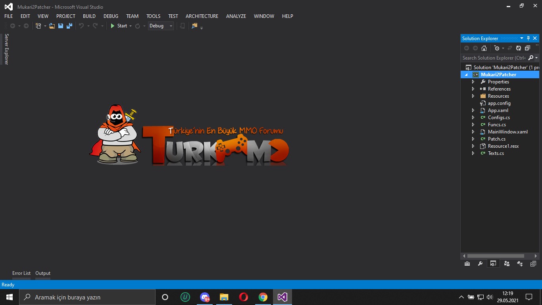Click Home icon in Solution Explorer

484,48
